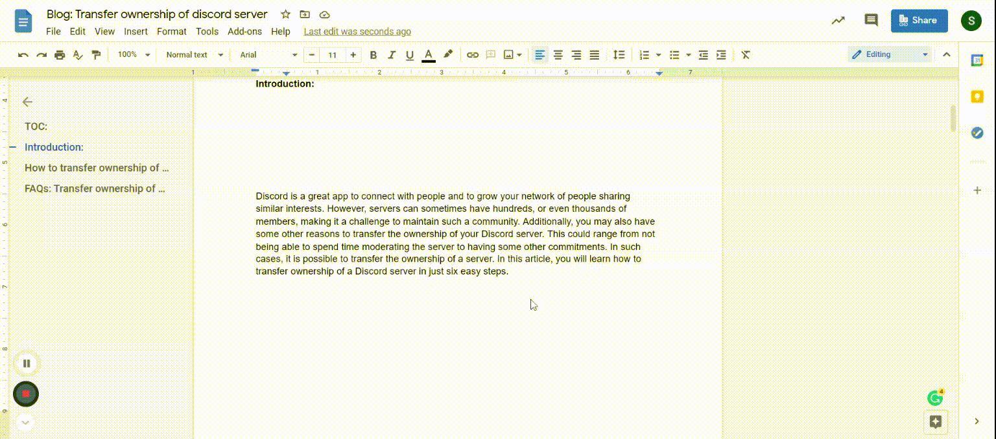Open the Google Tasks side panel

pos(977,133)
